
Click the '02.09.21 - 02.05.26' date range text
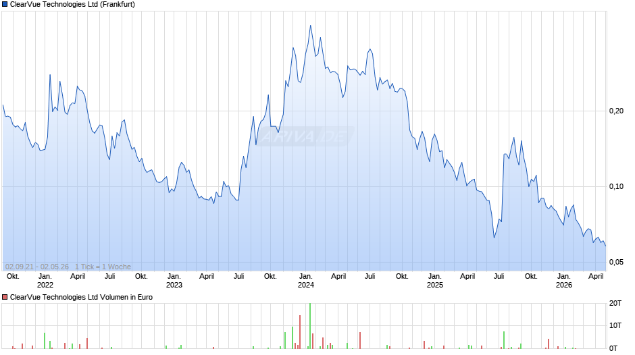(x=37, y=267)
